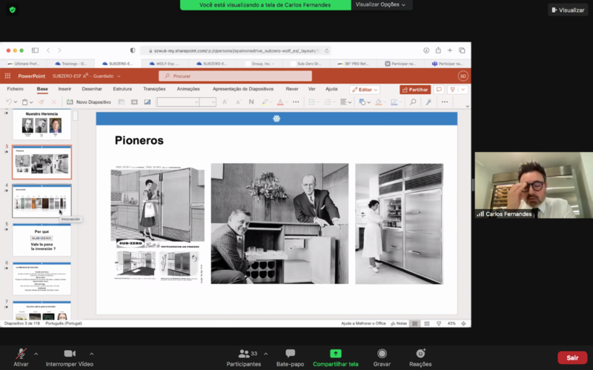Switch to the Inserir ribbon tab
The image size is (593, 370).
point(64,89)
